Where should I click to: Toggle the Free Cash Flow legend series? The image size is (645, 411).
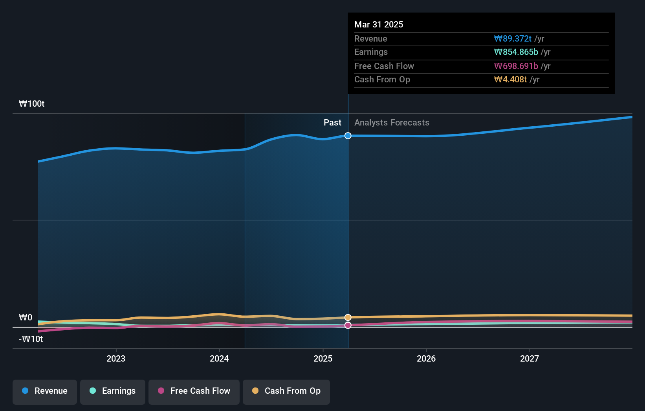pos(194,392)
